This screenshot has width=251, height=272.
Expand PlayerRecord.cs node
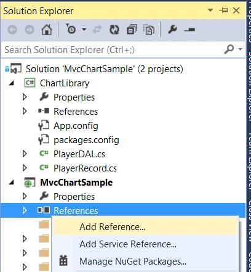(x=25, y=168)
